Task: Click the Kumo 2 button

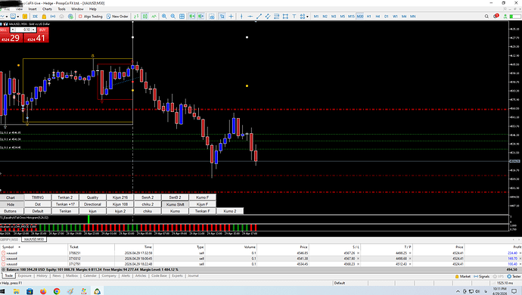Action: 230,211
